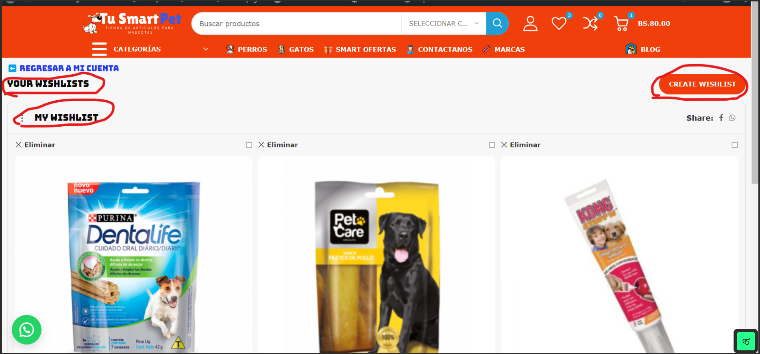Click the back arrow icon beside Regresar
760x354 pixels.
[x=12, y=68]
